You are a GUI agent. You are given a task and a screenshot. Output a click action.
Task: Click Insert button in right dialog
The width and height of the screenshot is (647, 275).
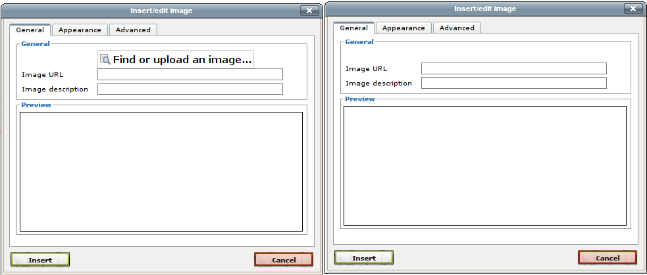tap(364, 258)
